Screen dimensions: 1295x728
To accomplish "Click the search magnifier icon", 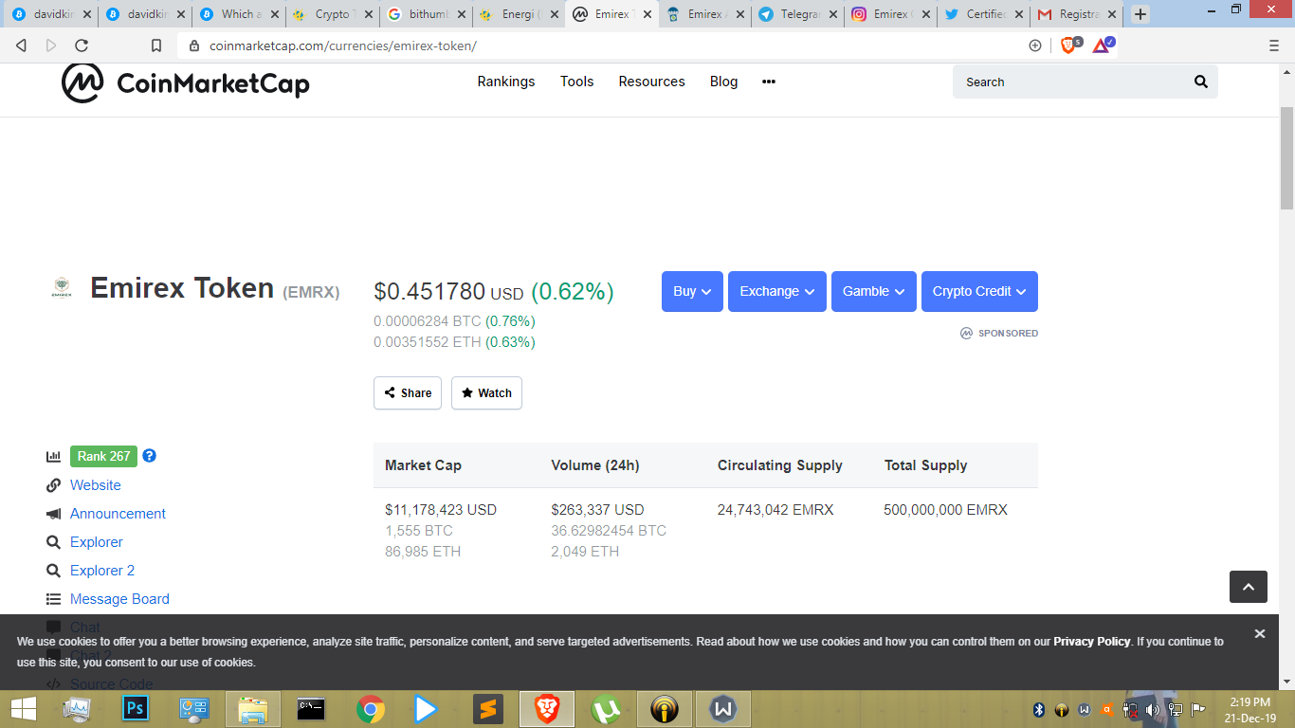I will [x=1201, y=82].
